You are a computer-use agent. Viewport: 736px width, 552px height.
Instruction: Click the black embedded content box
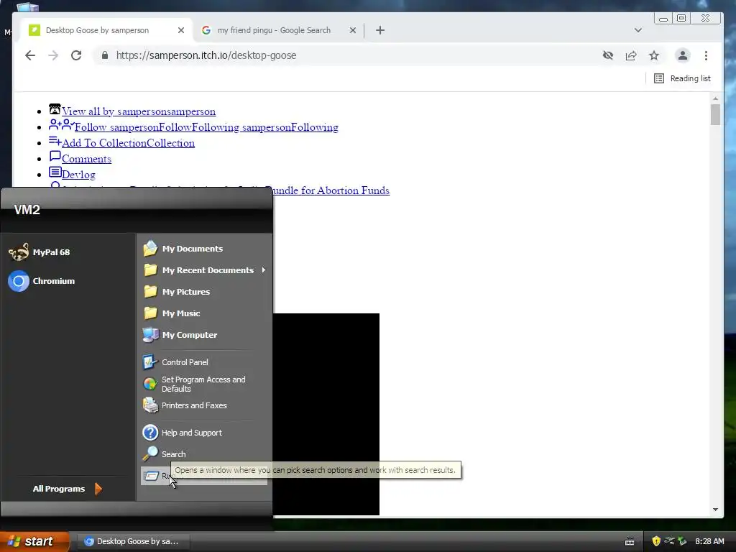click(x=326, y=414)
